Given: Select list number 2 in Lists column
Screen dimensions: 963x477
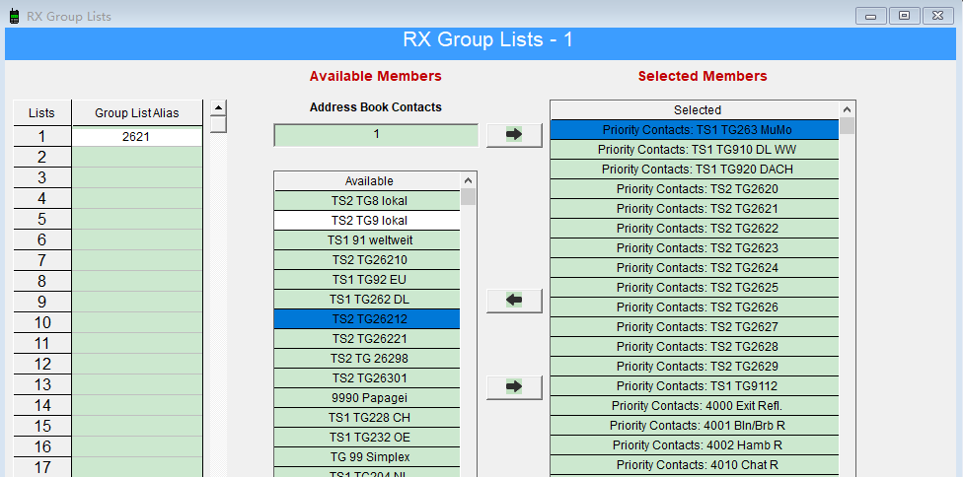Looking at the screenshot, I should click(41, 158).
